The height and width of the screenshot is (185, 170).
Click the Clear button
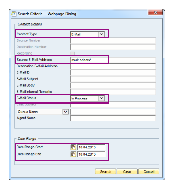[127, 171]
